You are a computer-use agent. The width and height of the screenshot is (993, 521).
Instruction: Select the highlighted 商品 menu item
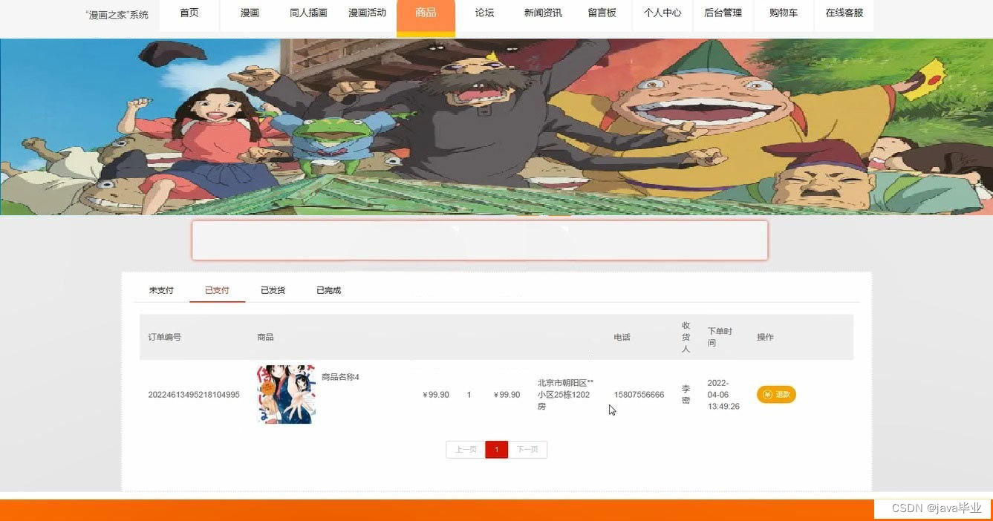(426, 17)
